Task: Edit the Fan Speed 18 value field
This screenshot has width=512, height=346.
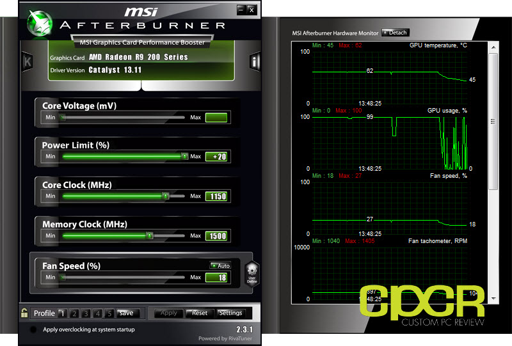Action: (x=216, y=278)
